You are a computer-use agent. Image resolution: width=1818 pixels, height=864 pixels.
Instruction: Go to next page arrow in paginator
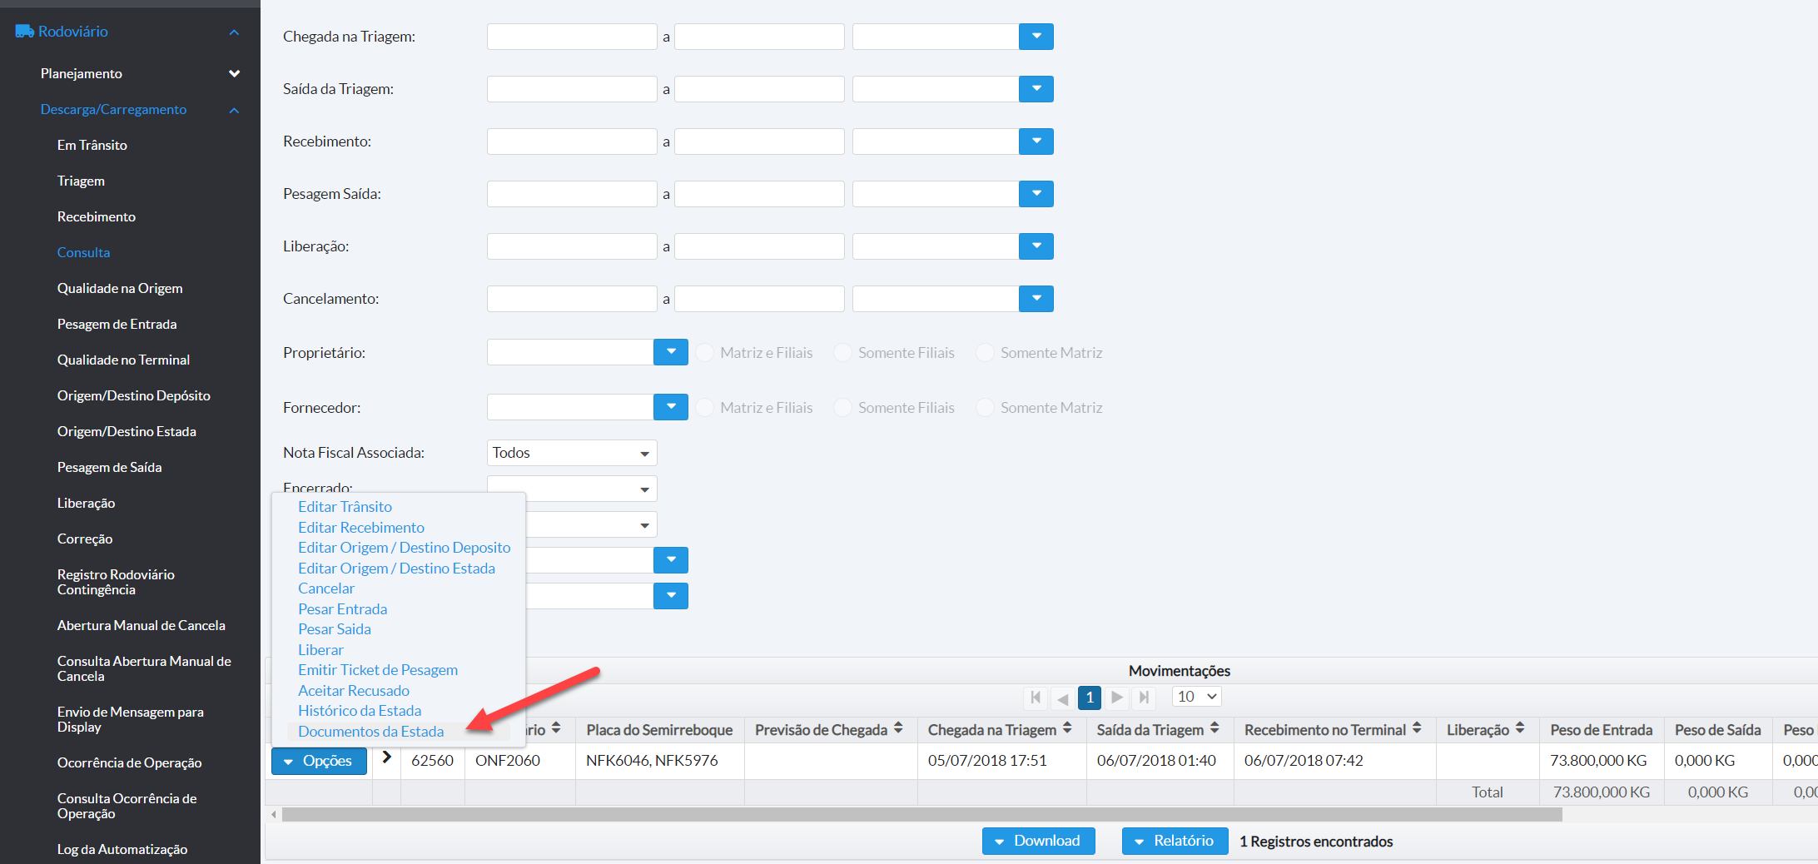[x=1117, y=698]
